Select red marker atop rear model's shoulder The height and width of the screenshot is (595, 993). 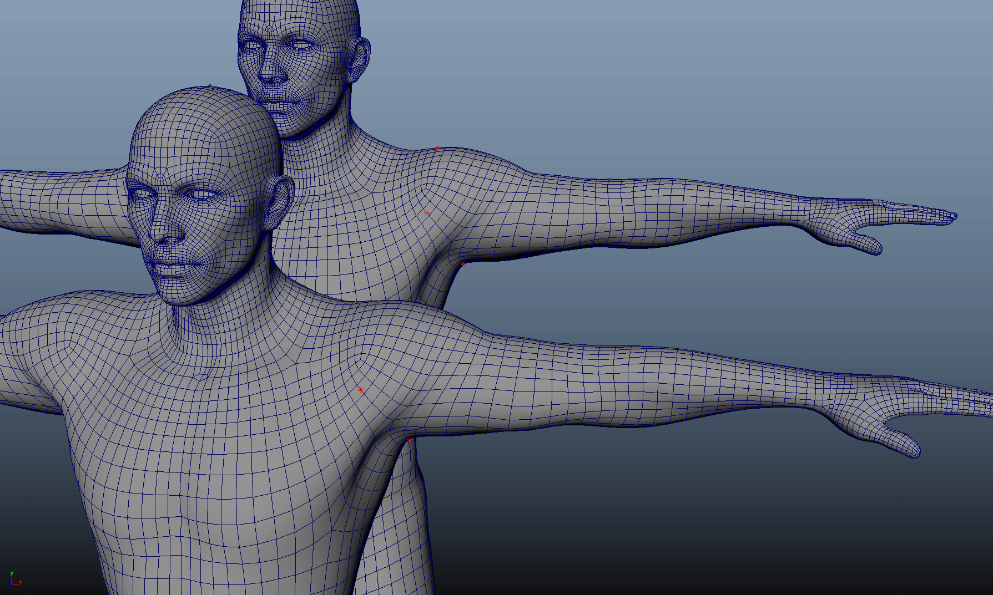(437, 148)
